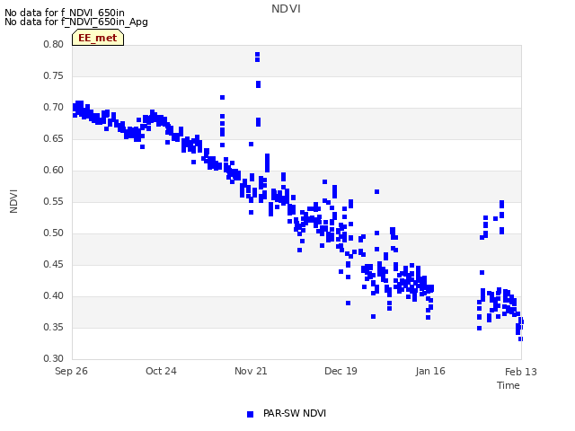Click the 0.30 y-axis tick label
575x431 pixels.
[x=53, y=359]
